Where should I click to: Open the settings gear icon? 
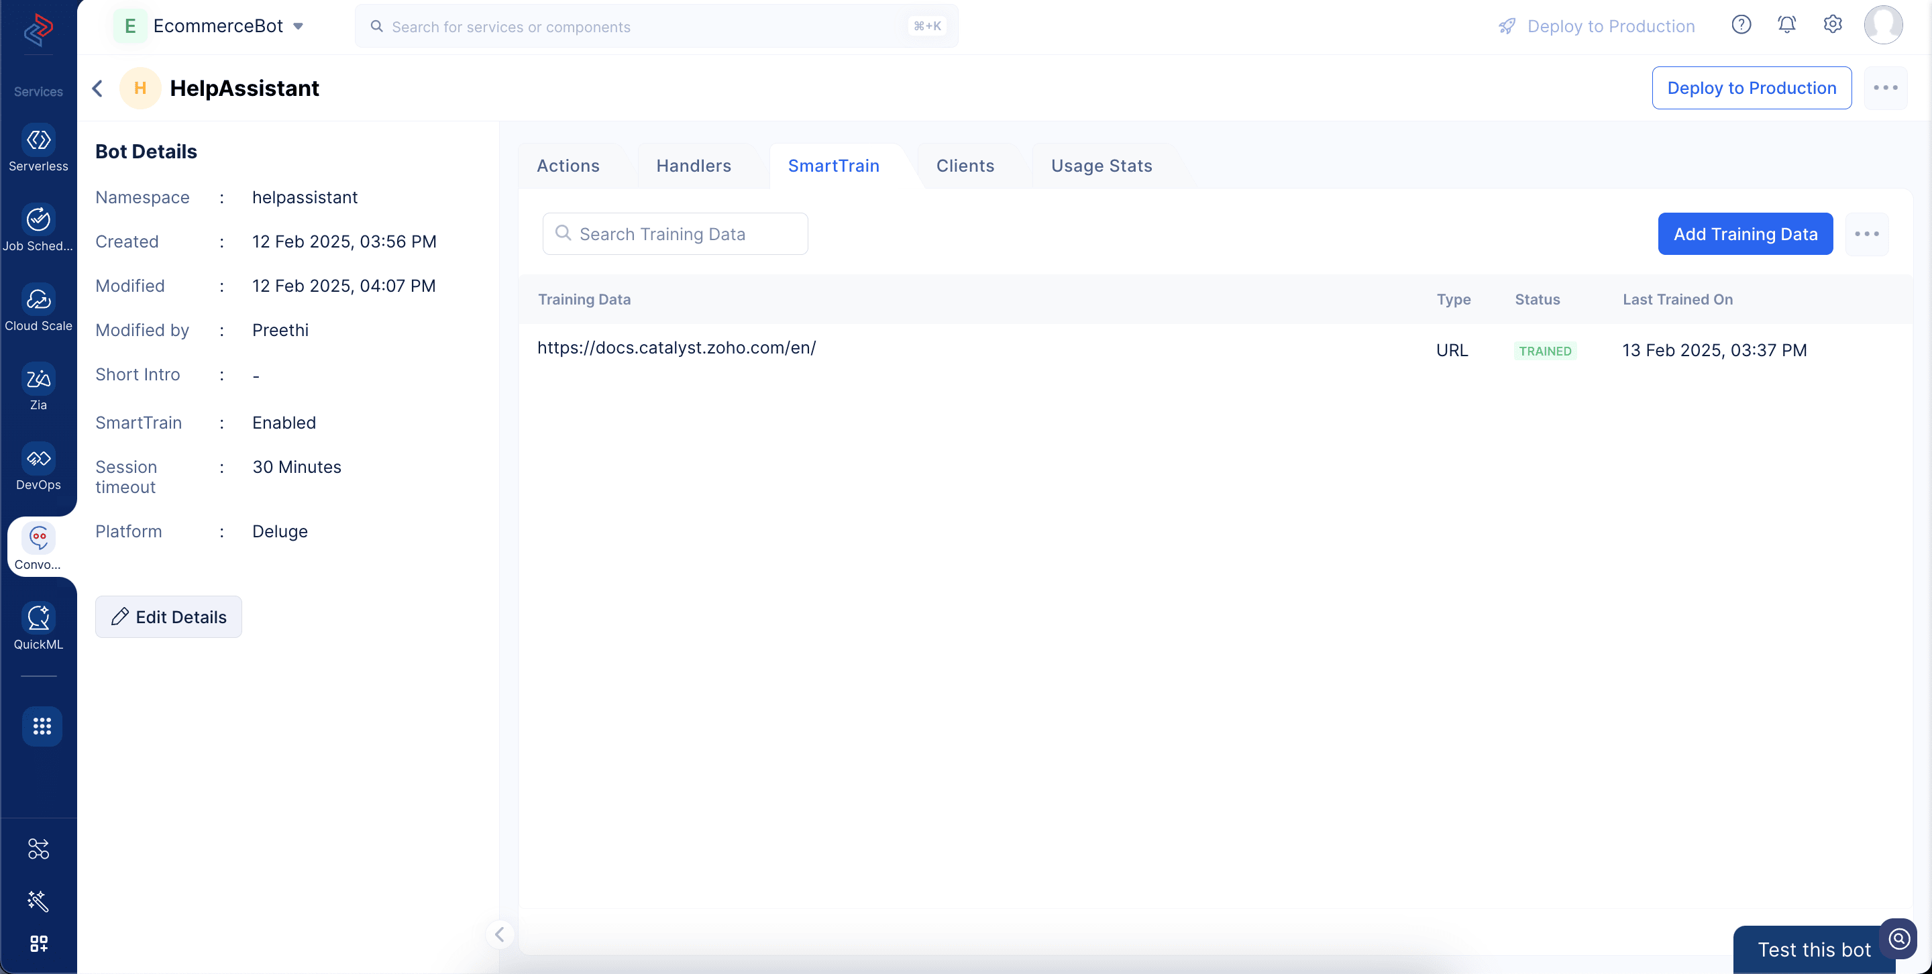click(x=1832, y=25)
